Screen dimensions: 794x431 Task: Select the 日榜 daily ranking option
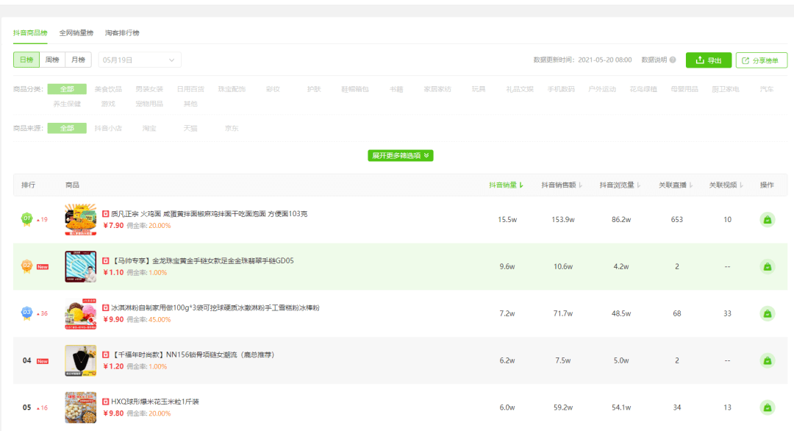point(26,60)
